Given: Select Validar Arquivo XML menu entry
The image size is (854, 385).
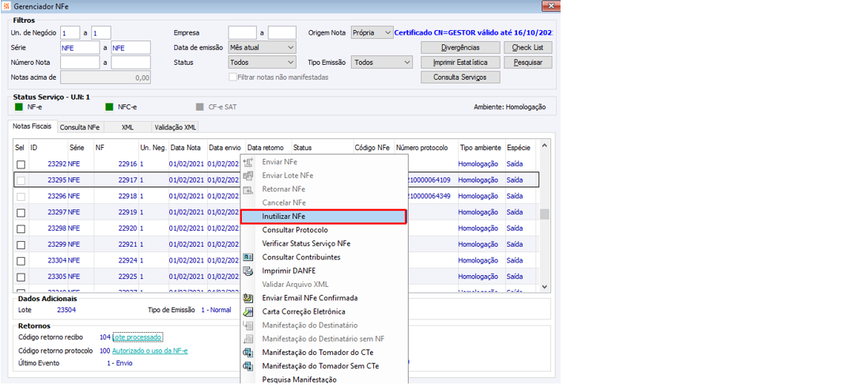Looking at the screenshot, I should (324, 285).
